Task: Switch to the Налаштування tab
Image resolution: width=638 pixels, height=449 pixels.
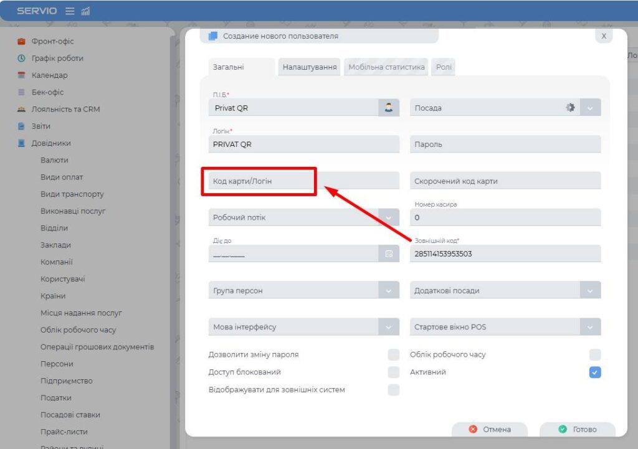Action: [310, 67]
